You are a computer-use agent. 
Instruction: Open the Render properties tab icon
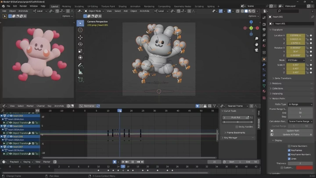[264, 24]
